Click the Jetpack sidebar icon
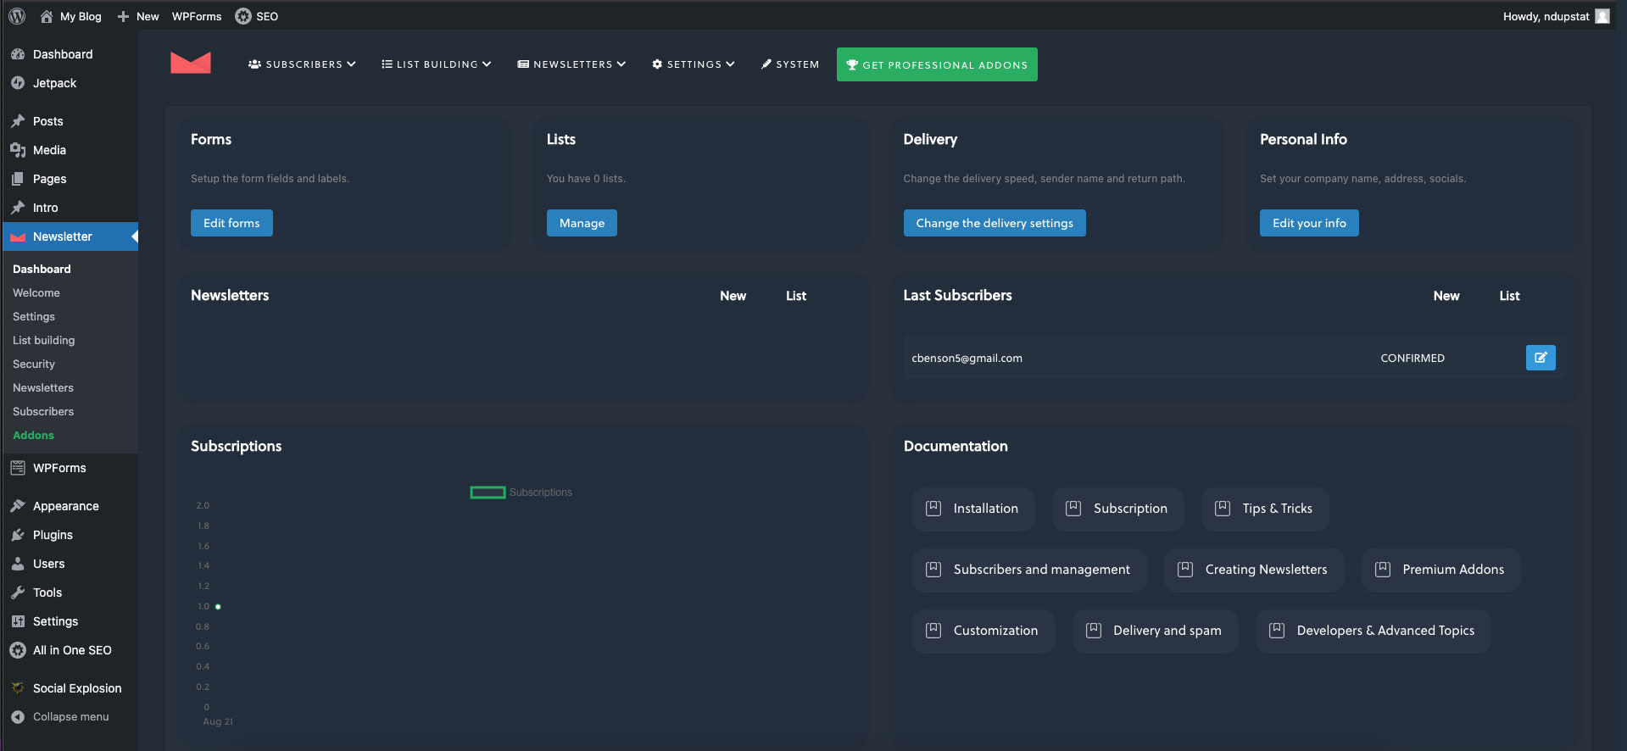The width and height of the screenshot is (1627, 751). point(18,83)
